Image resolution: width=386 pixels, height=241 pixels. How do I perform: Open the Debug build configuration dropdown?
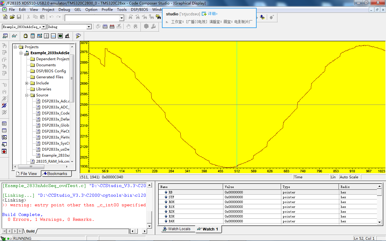coord(89,27)
